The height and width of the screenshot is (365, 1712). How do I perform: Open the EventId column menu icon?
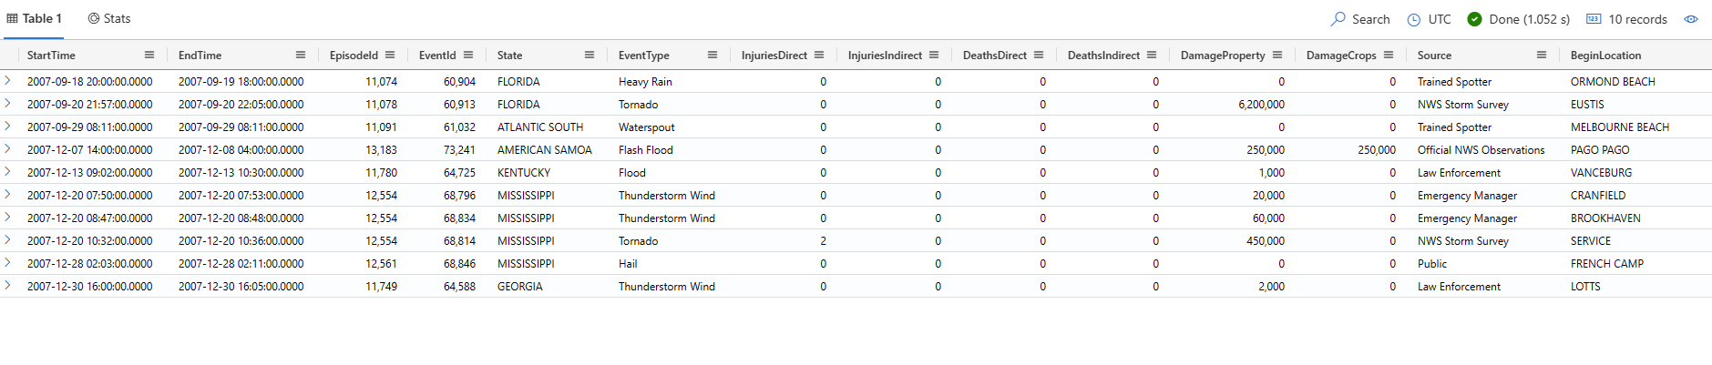(468, 56)
